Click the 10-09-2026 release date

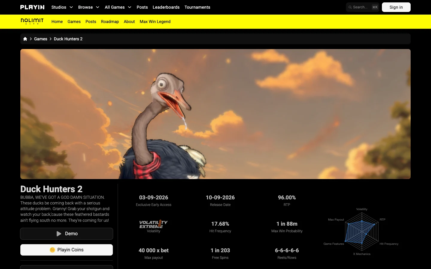click(220, 198)
